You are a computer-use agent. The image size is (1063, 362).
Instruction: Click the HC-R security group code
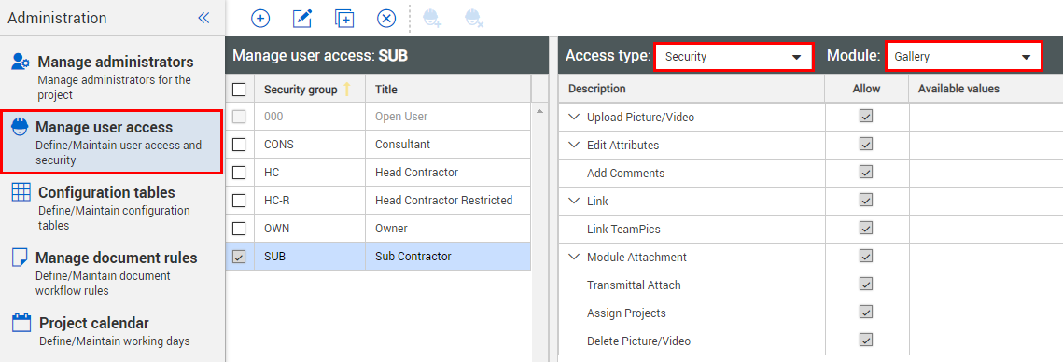pos(276,201)
